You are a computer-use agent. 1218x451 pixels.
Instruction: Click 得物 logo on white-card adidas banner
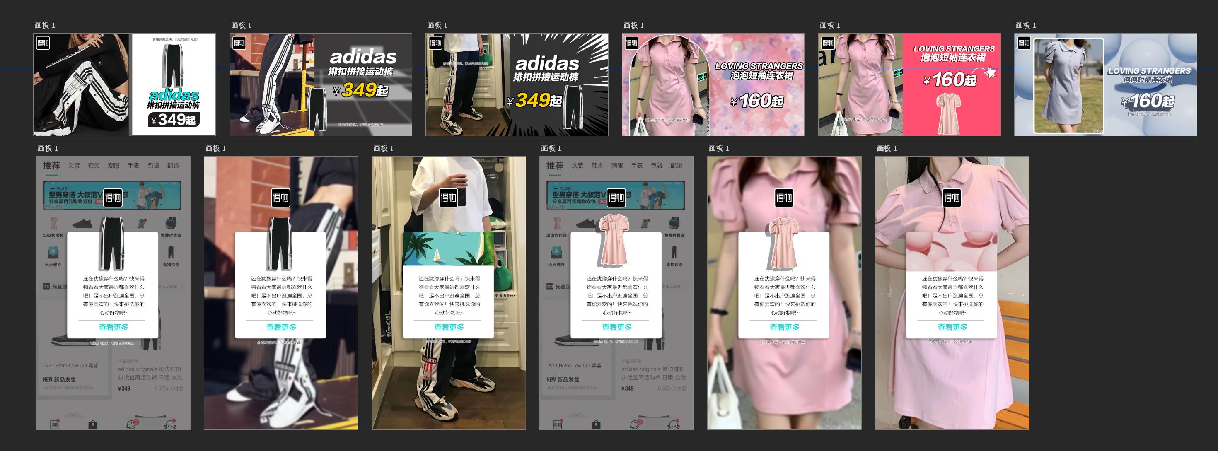(43, 43)
